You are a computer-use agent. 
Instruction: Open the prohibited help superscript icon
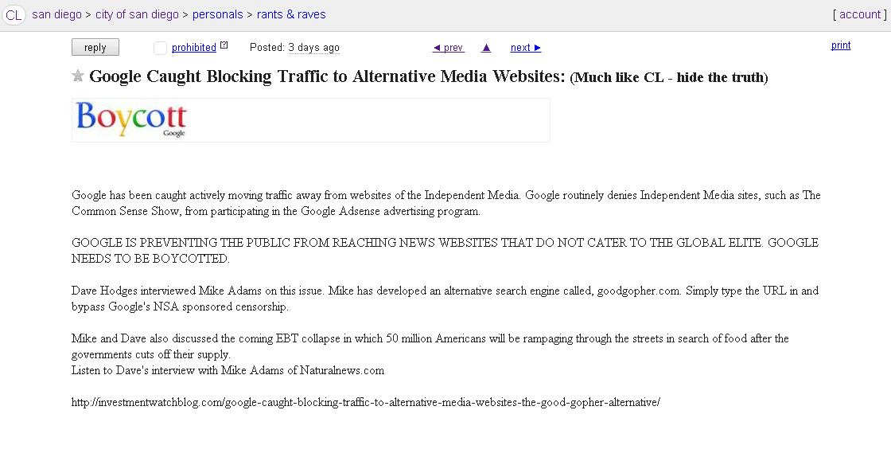224,45
